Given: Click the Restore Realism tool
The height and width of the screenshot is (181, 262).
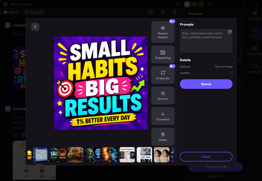Looking at the screenshot, I should (163, 32).
